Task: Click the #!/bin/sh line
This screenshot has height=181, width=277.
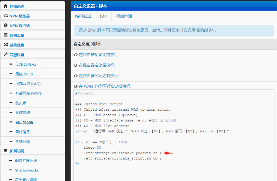Action: tap(85, 93)
